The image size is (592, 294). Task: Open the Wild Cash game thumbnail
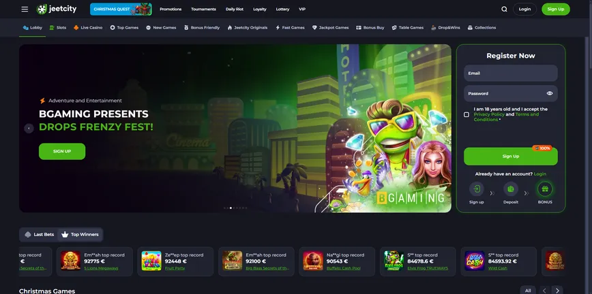(x=475, y=261)
